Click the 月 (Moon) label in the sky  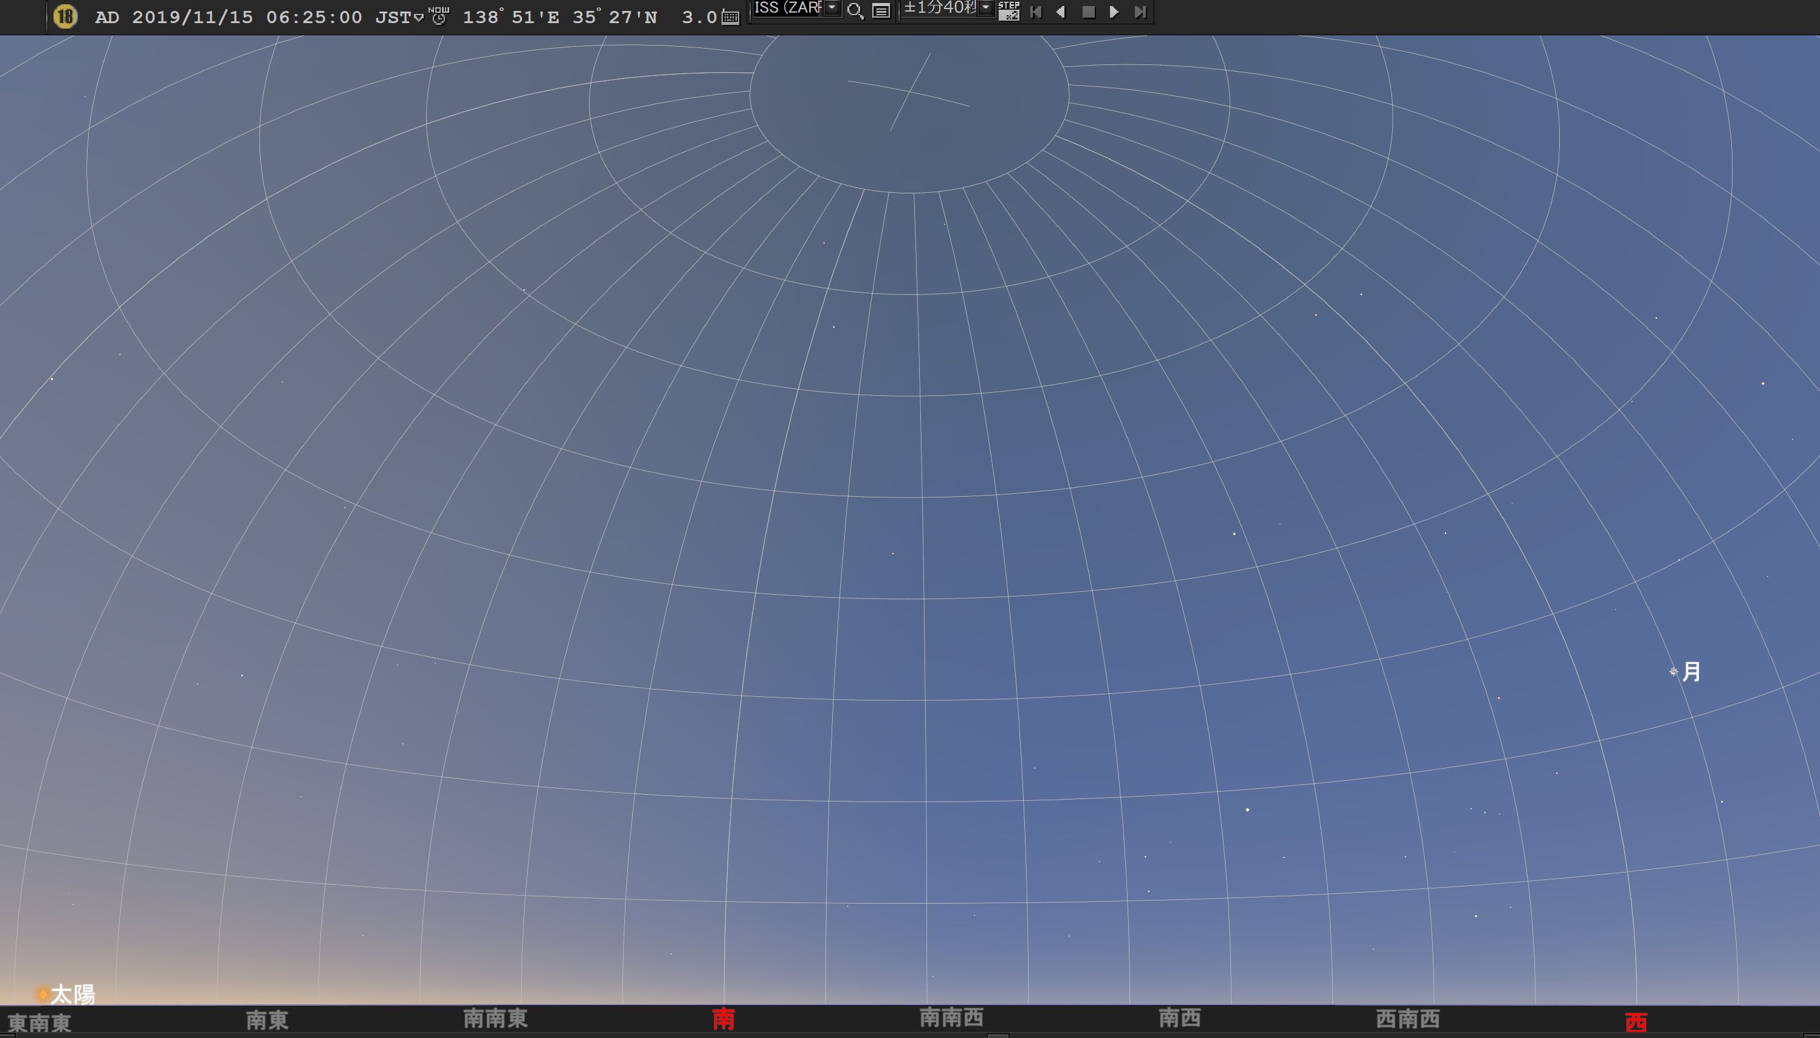1691,671
